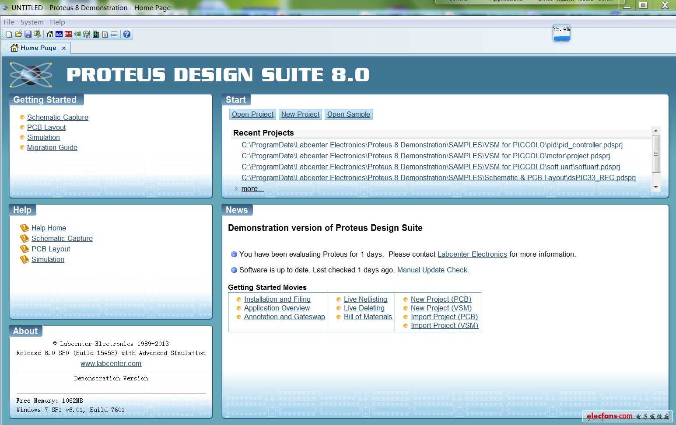Play New Project (VSM) movie
The image size is (676, 425).
(x=441, y=308)
